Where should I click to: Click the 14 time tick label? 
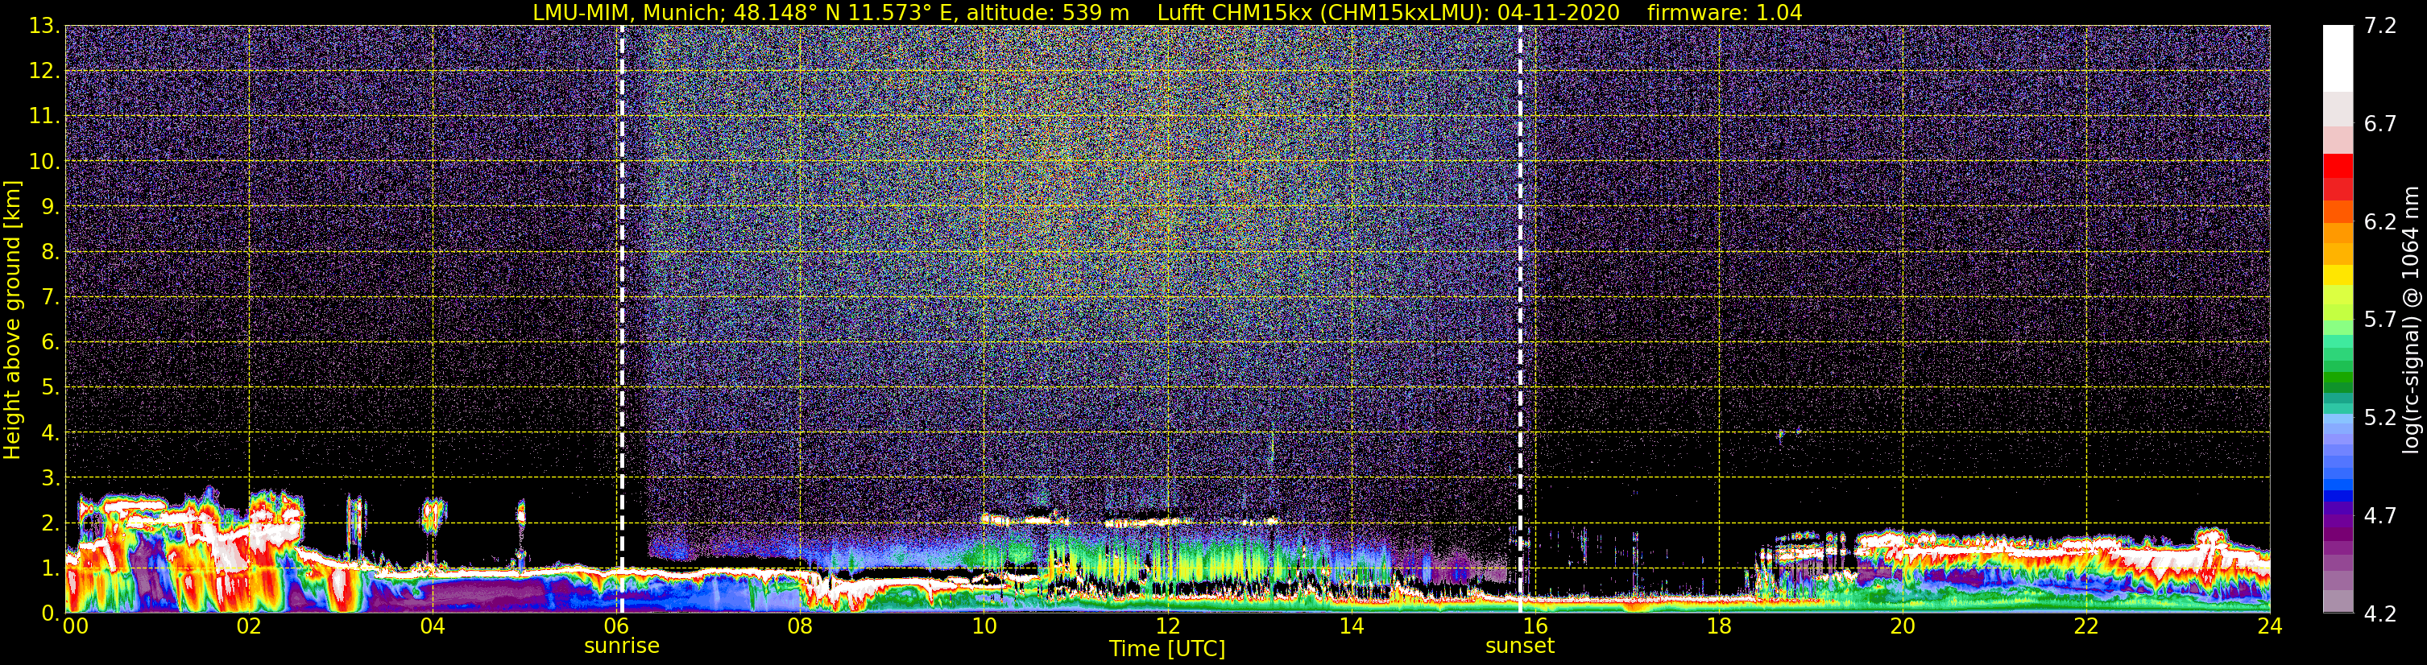[x=1351, y=626]
